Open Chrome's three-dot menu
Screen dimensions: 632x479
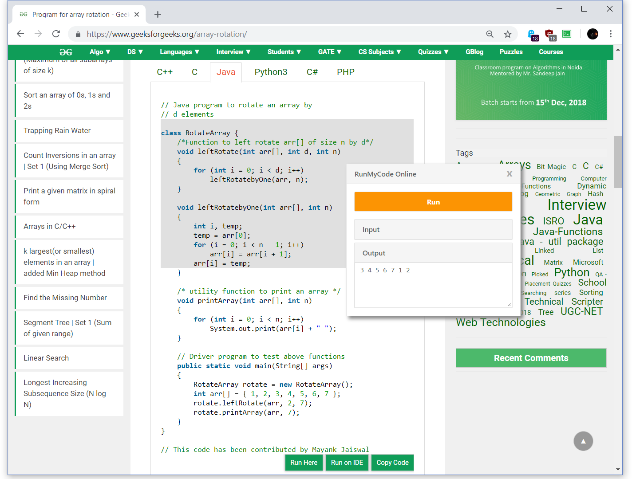tap(611, 34)
